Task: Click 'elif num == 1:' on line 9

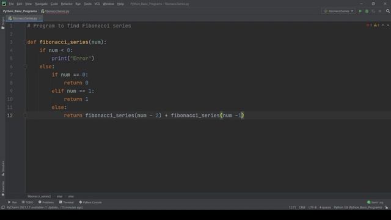Action: click(x=73, y=91)
